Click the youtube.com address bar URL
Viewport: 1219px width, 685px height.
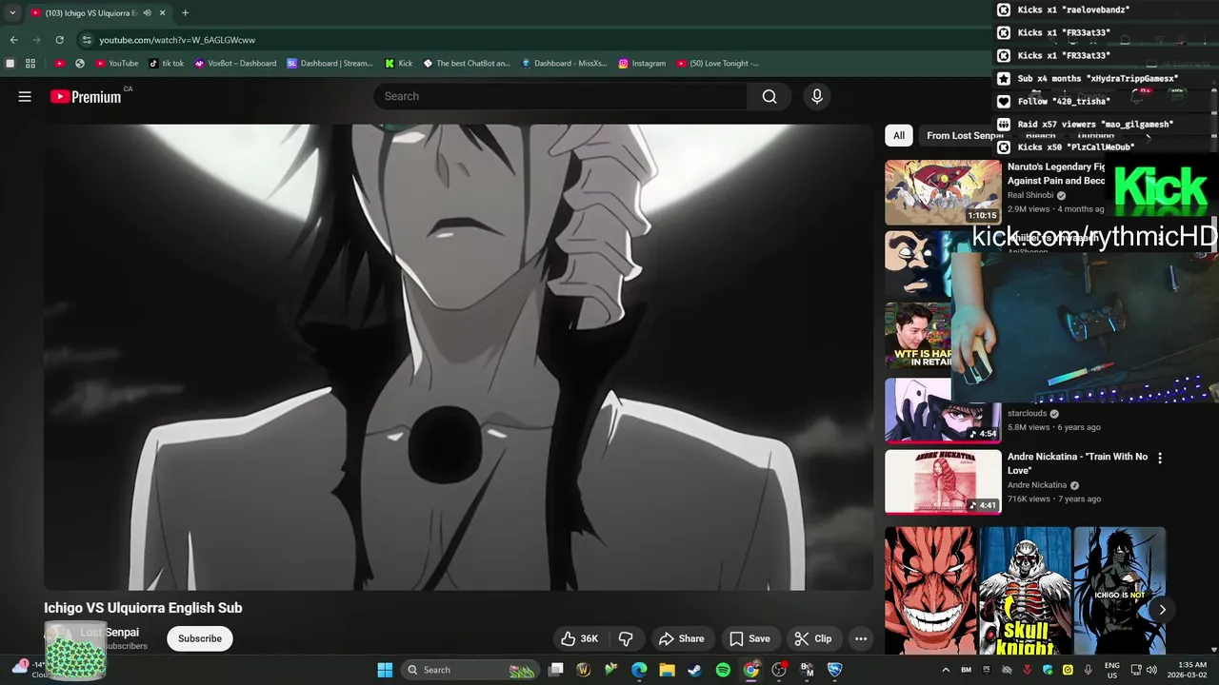click(x=177, y=40)
